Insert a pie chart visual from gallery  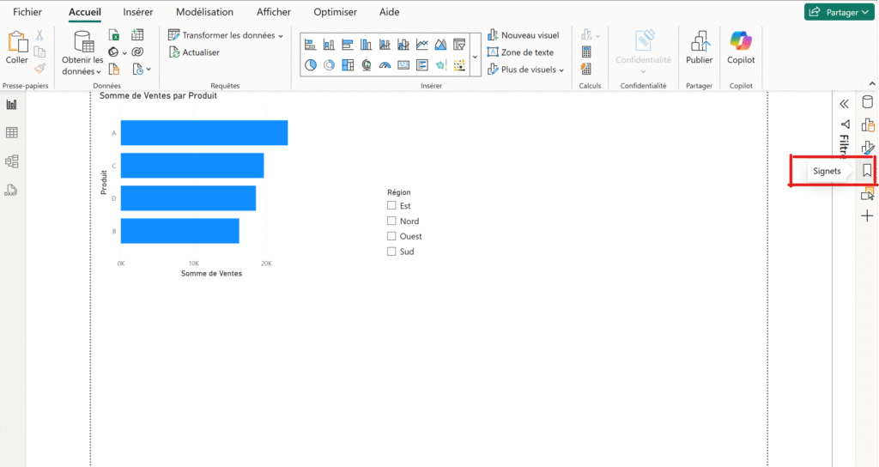click(311, 64)
